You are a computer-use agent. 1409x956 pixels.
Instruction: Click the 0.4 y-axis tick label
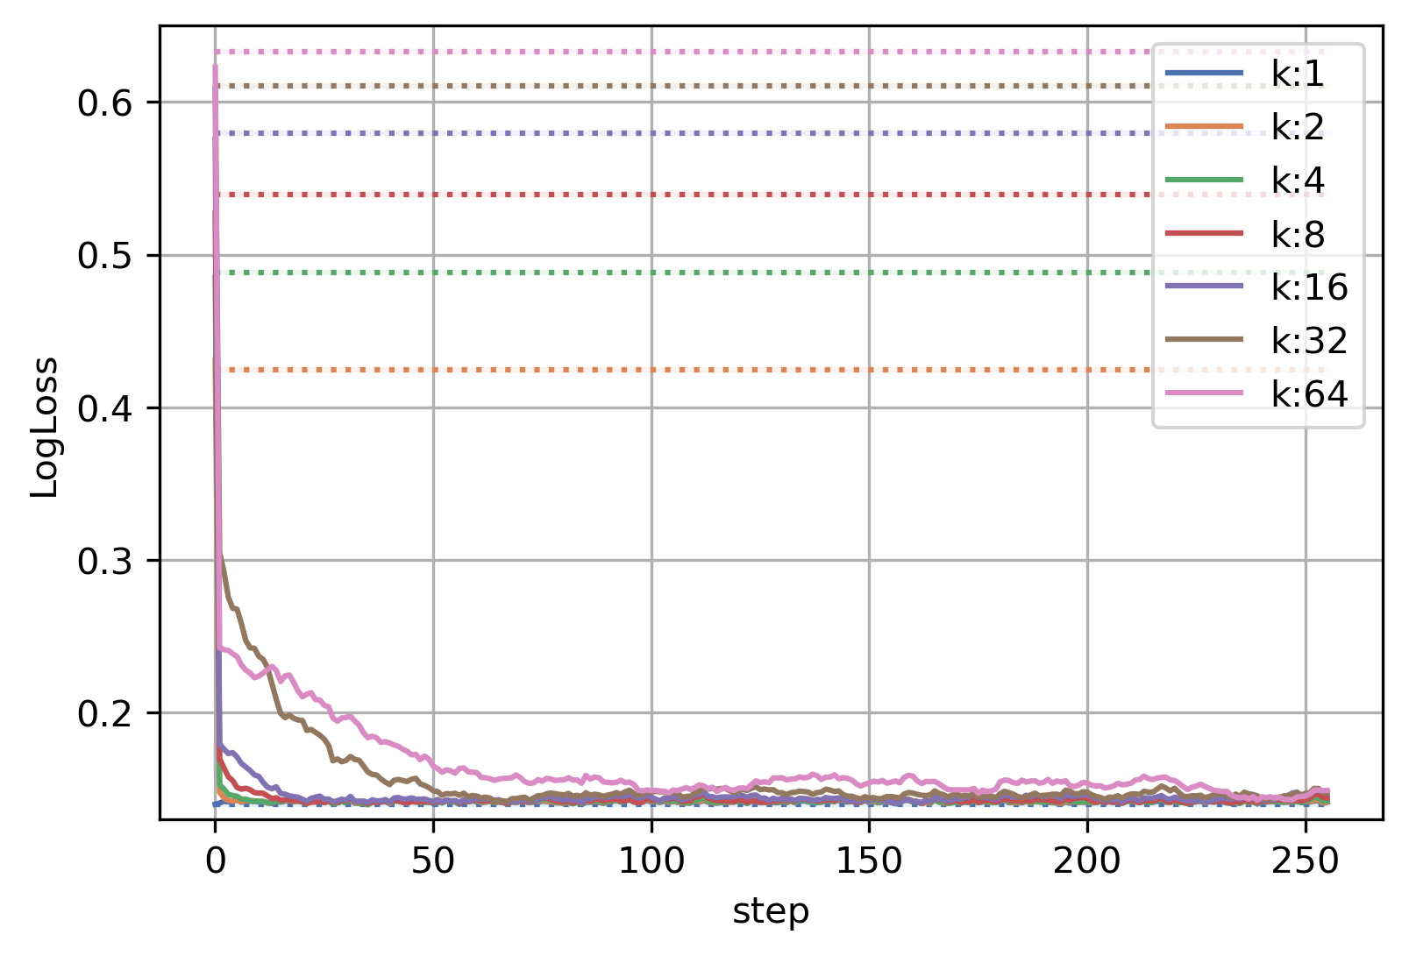[104, 408]
